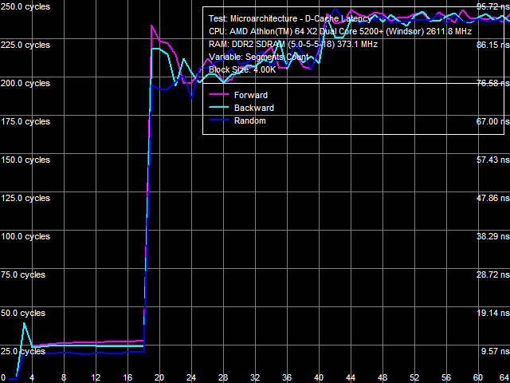Click the 67.00 ns right-axis label
This screenshot has width=510, height=383.
[492, 121]
